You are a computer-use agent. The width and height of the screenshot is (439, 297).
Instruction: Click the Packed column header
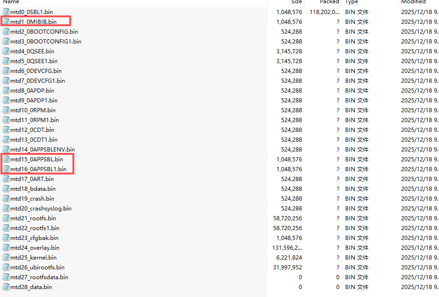pyautogui.click(x=329, y=2)
